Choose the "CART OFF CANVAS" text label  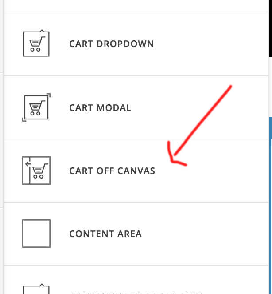112,171
